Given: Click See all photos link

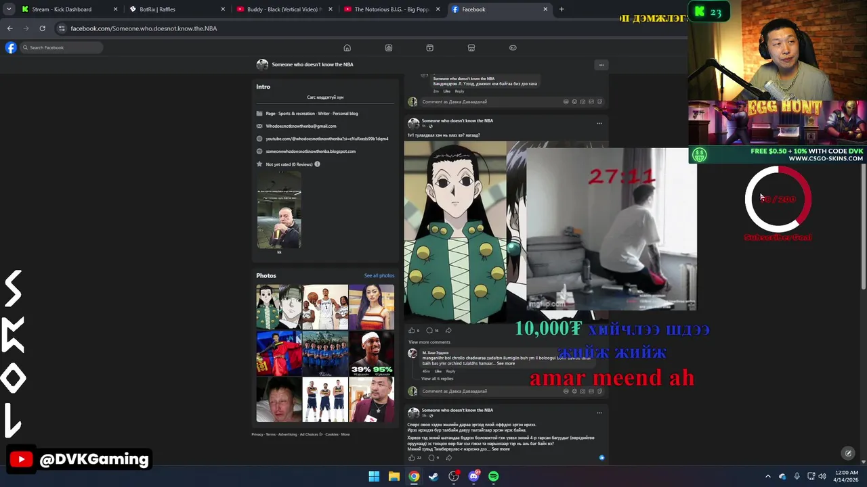Looking at the screenshot, I should click(x=379, y=276).
